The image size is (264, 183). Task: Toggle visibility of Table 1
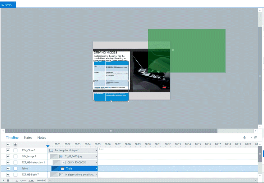click(x=8, y=168)
